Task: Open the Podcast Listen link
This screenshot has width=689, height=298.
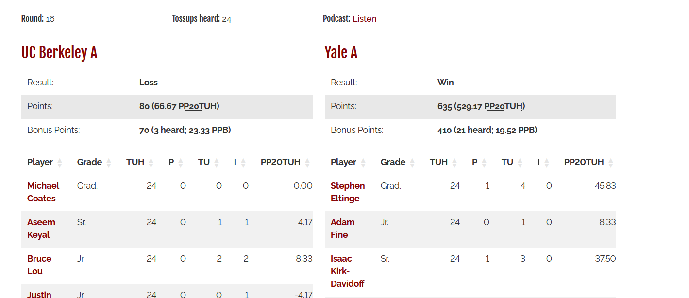Action: coord(364,19)
